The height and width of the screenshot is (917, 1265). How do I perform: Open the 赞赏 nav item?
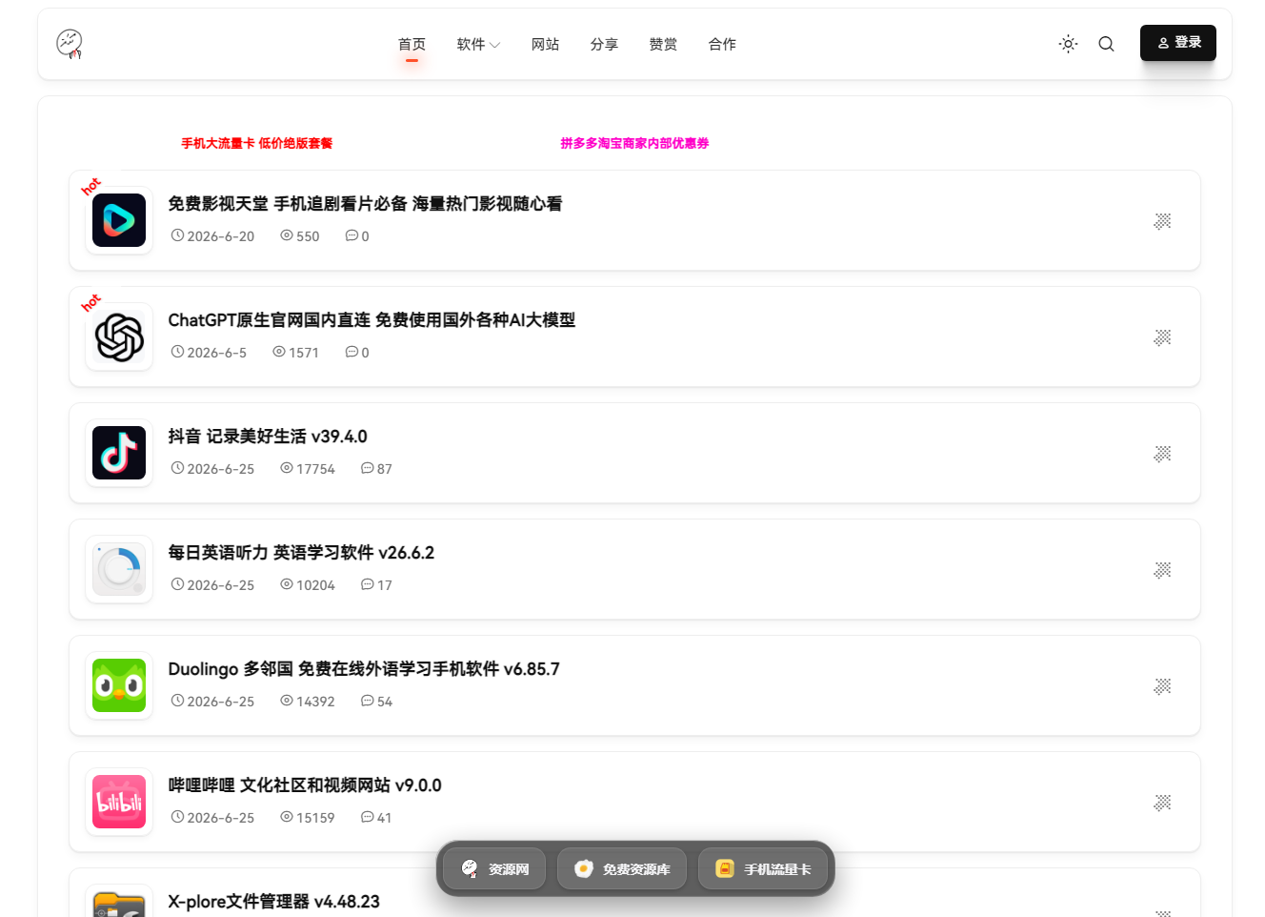coord(663,44)
